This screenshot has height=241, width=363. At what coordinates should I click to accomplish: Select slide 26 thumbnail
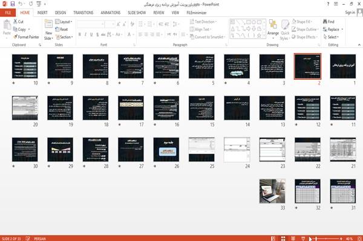tap(166, 150)
